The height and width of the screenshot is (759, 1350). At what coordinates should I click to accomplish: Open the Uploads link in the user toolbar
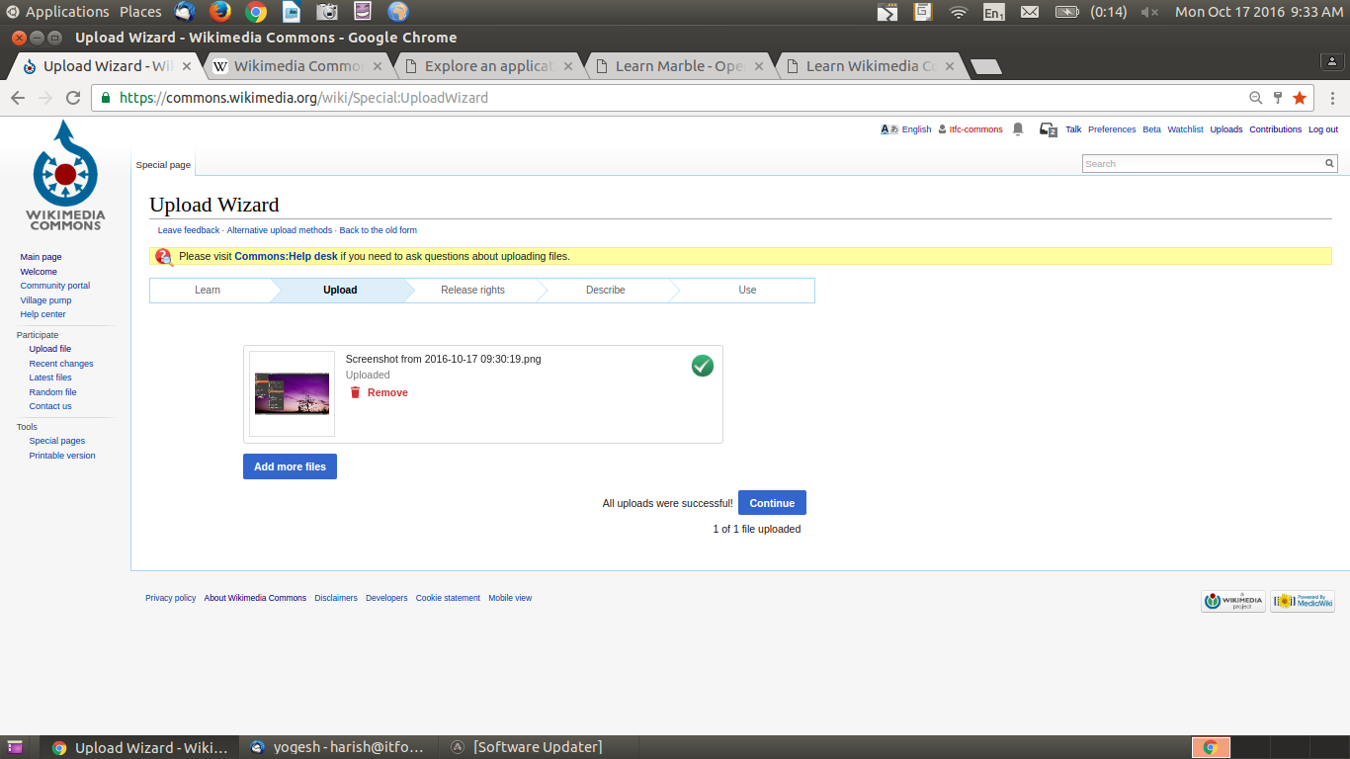point(1226,129)
